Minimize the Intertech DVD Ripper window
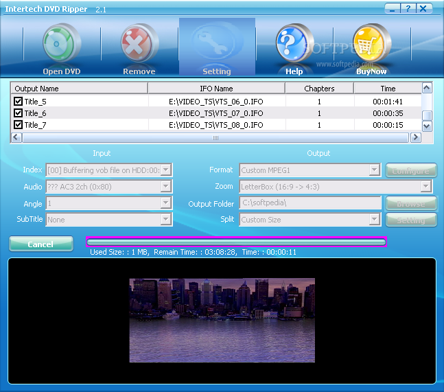 tap(393, 8)
